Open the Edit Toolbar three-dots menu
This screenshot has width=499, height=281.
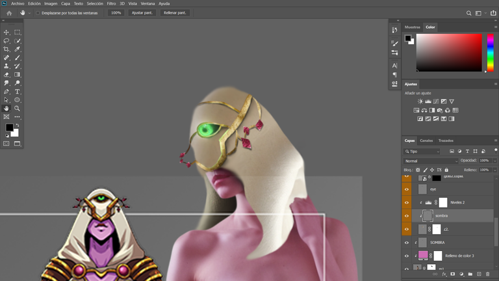tap(17, 117)
